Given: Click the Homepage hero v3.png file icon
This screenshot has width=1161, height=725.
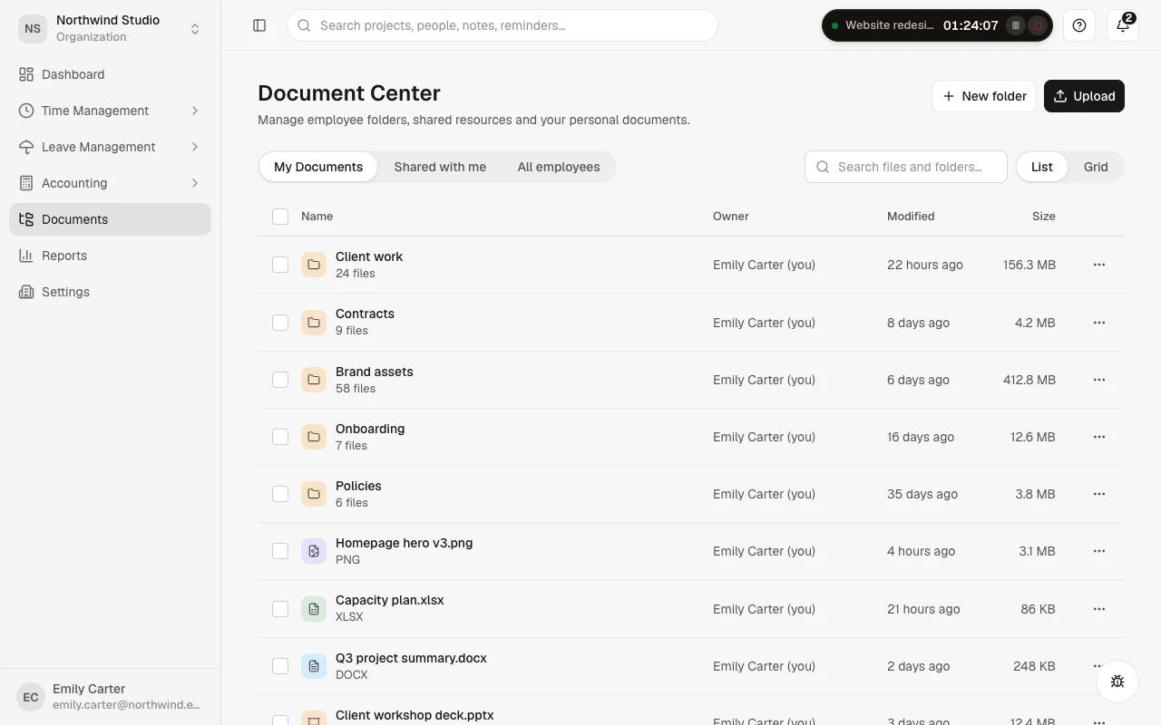Looking at the screenshot, I should (314, 551).
